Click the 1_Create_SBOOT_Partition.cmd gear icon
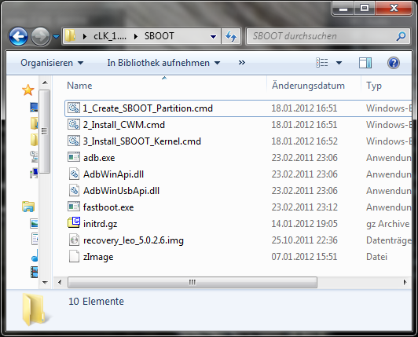 74,108
